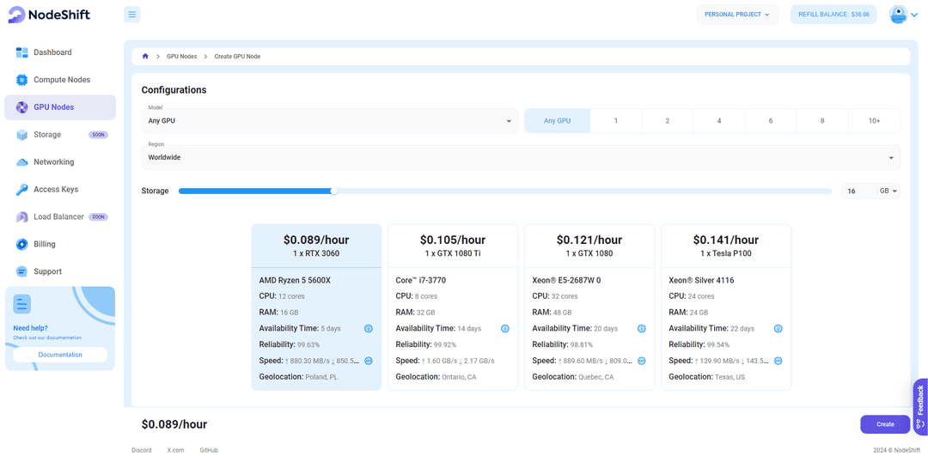
Task: Open Billing in the sidebar
Action: click(60, 244)
